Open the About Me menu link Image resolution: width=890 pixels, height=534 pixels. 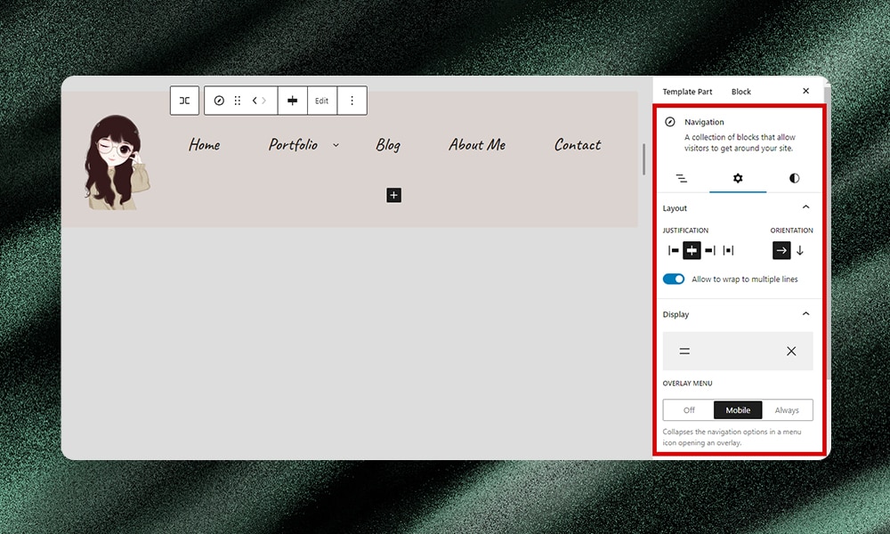[477, 144]
